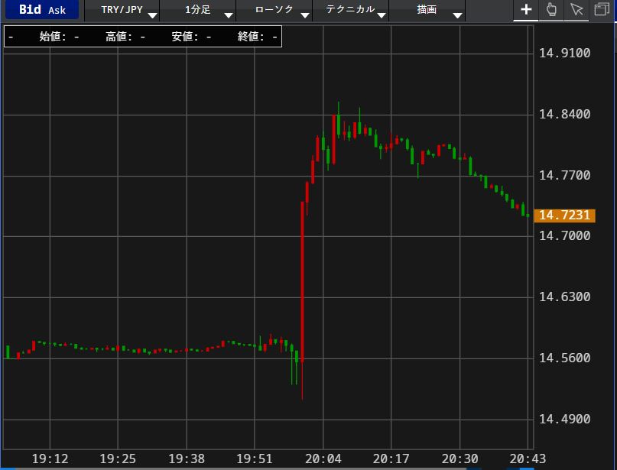Open the テクニカル indicators dropdown
Viewport: 617px width, 470px height.
pyautogui.click(x=351, y=10)
